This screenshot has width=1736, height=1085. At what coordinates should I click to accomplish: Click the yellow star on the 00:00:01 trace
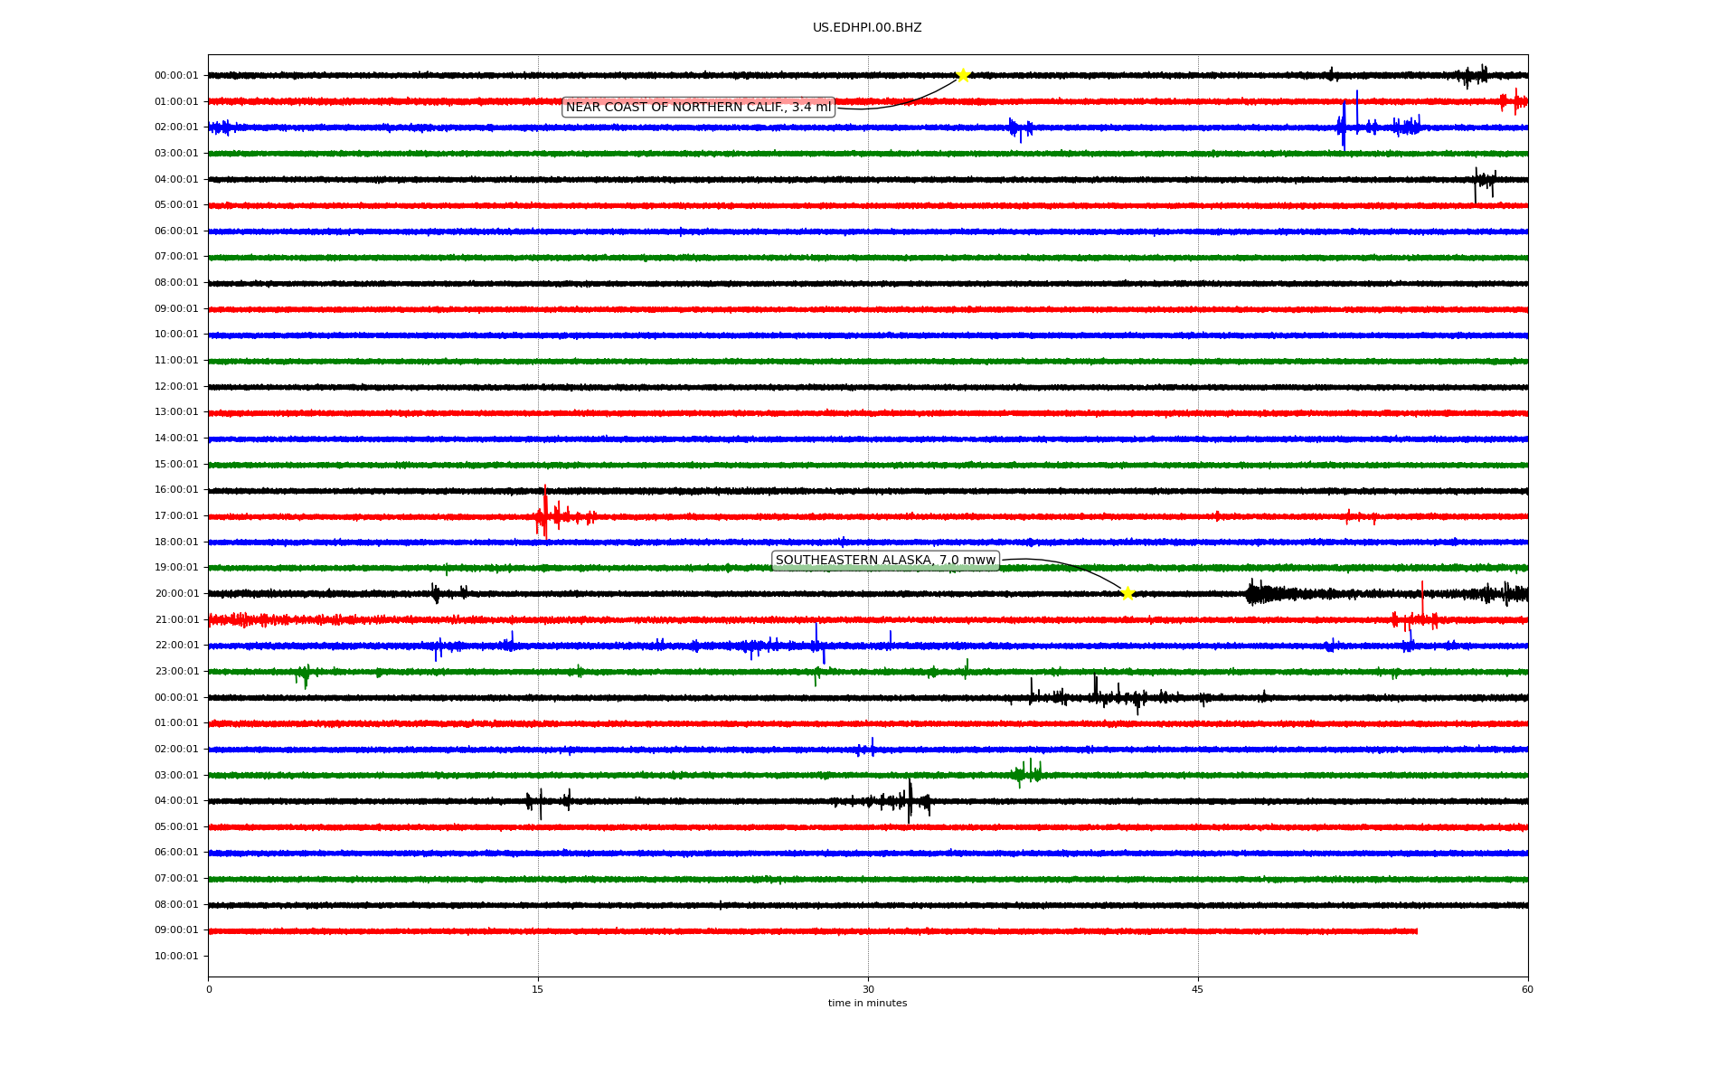(963, 75)
